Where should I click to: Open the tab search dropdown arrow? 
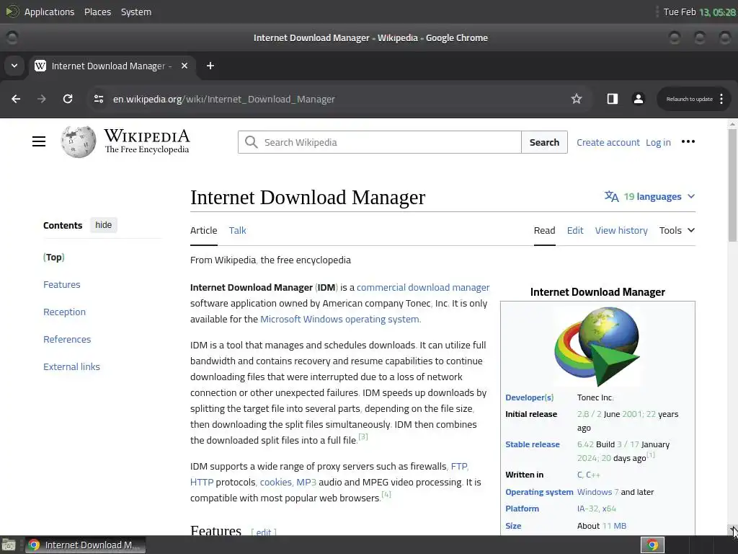point(14,66)
